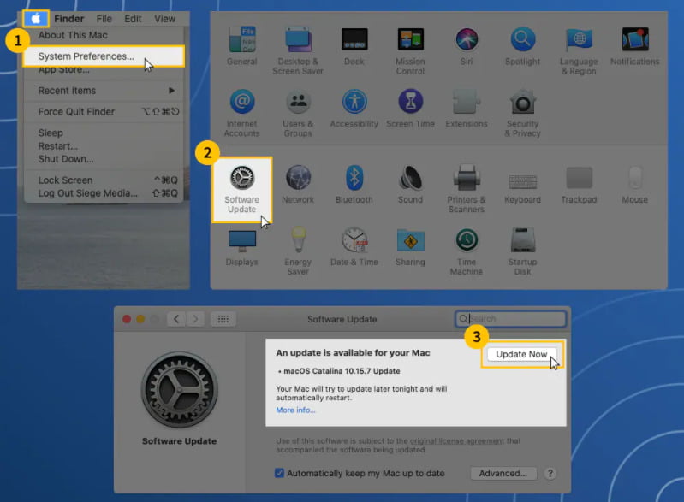Image resolution: width=684 pixels, height=502 pixels.
Task: Open Language & Region pane
Action: [x=579, y=39]
